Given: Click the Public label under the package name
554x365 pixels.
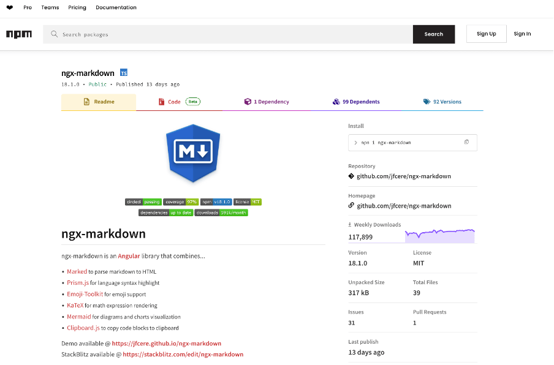Looking at the screenshot, I should [97, 85].
